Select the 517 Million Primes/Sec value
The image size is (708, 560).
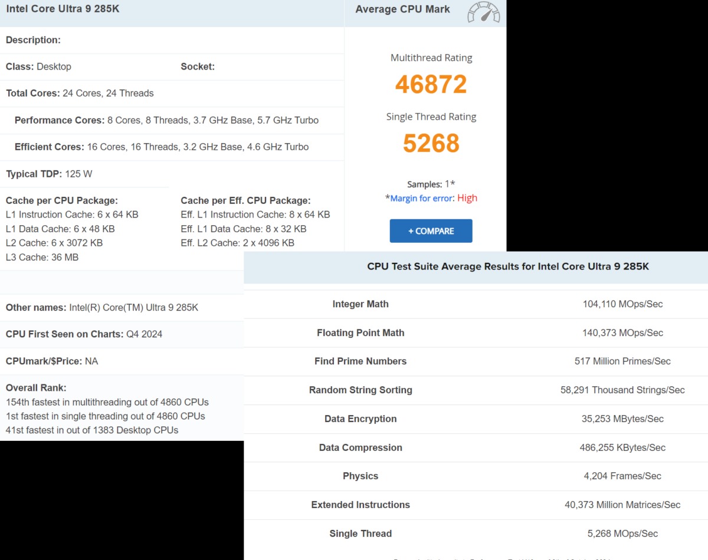[622, 361]
